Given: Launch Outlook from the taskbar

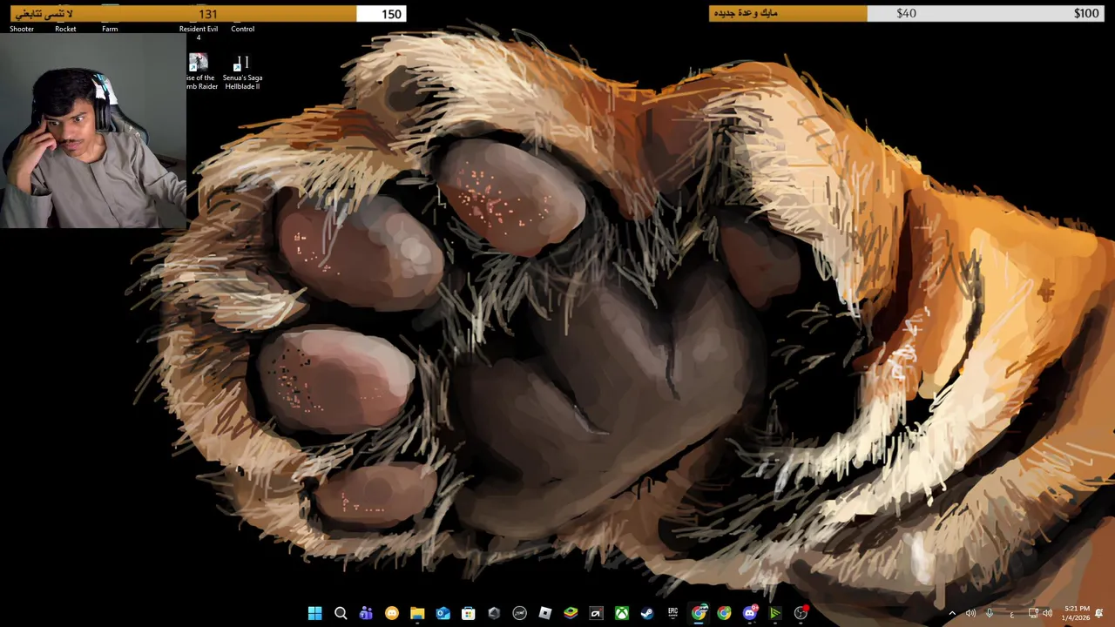Looking at the screenshot, I should click(443, 613).
